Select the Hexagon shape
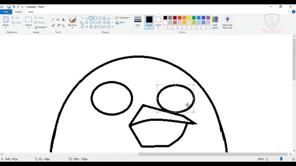 coord(95,23)
